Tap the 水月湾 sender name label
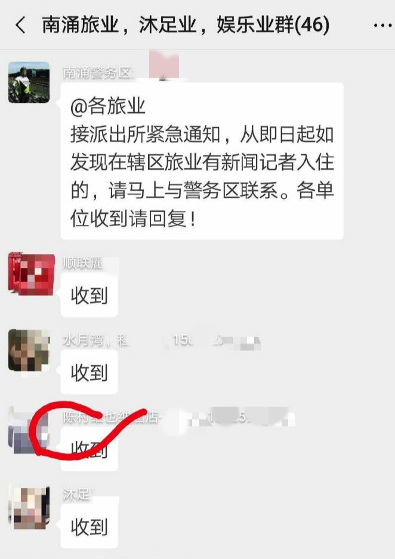The height and width of the screenshot is (559, 395). (x=95, y=340)
